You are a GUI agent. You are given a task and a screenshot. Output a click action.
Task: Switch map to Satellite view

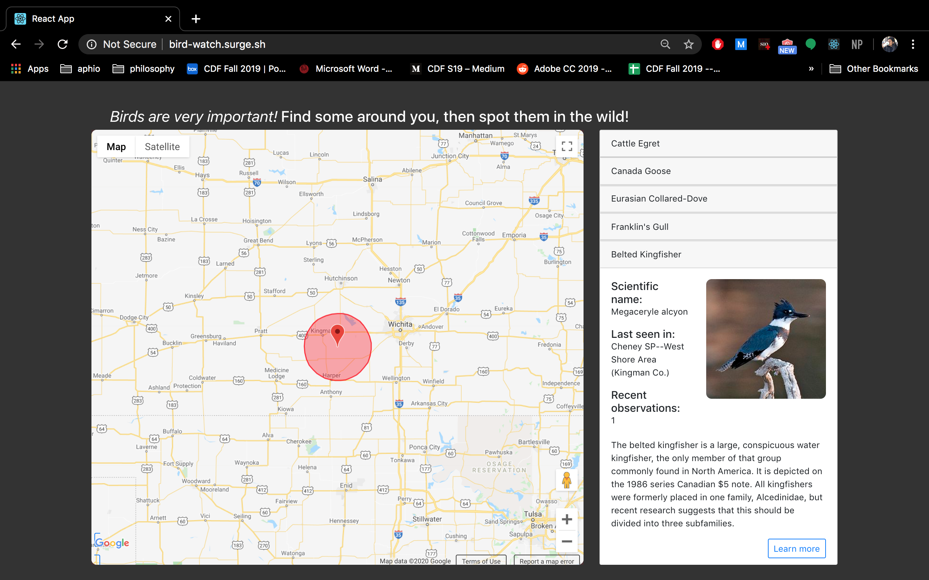[x=162, y=146]
